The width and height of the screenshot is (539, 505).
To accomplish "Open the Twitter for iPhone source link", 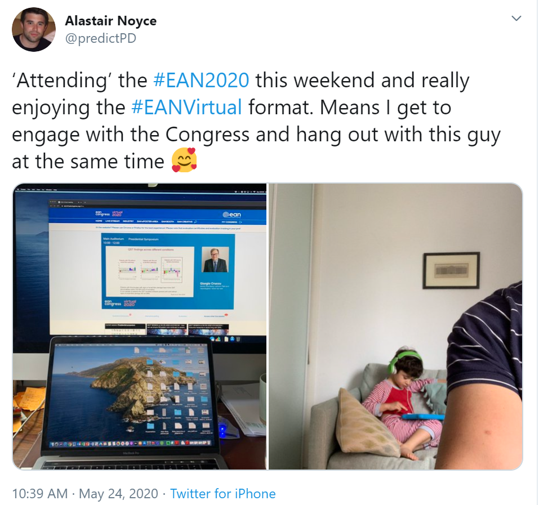I will [222, 494].
